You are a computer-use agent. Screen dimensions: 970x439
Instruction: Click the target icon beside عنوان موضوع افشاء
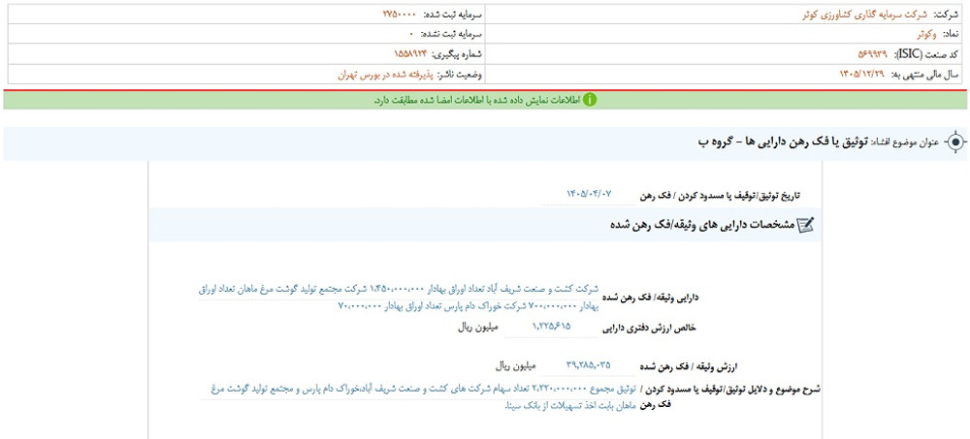[x=955, y=142]
